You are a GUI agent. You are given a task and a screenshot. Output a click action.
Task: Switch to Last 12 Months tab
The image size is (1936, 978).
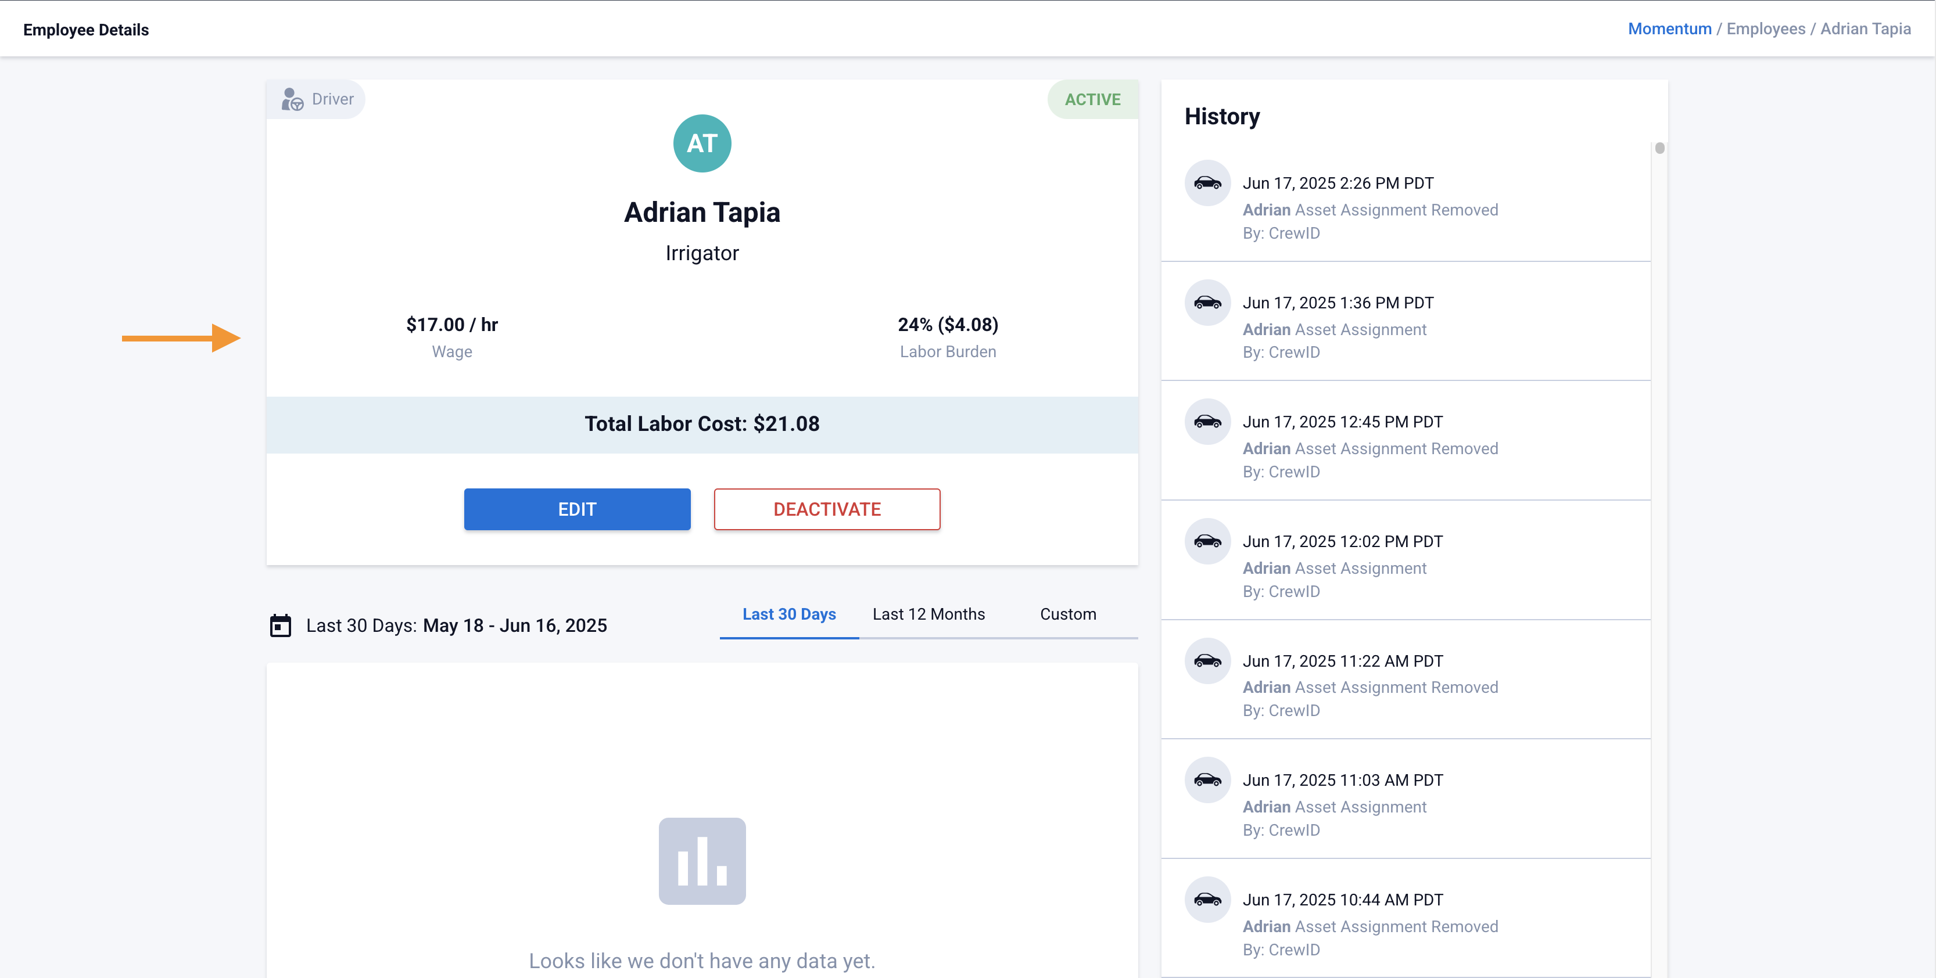(928, 614)
